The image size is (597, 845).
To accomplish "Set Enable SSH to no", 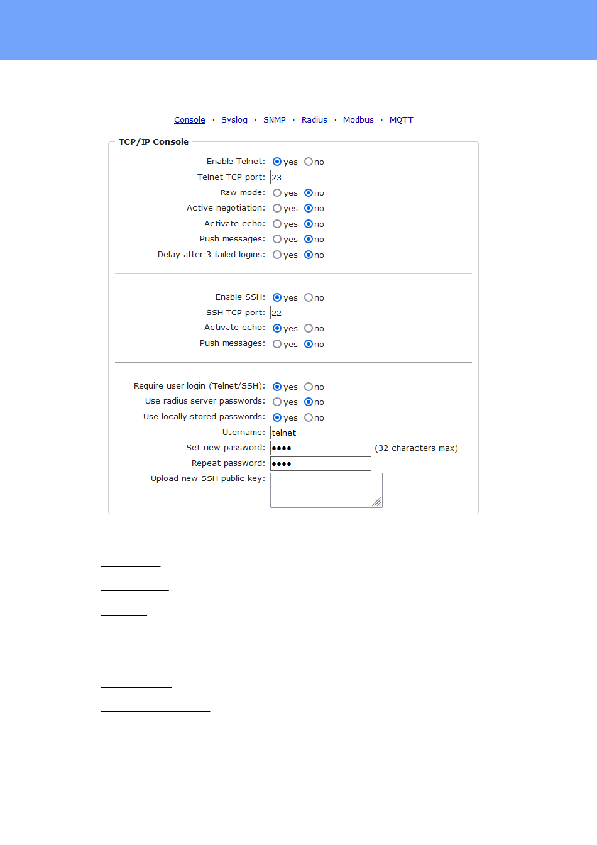I will pos(309,297).
